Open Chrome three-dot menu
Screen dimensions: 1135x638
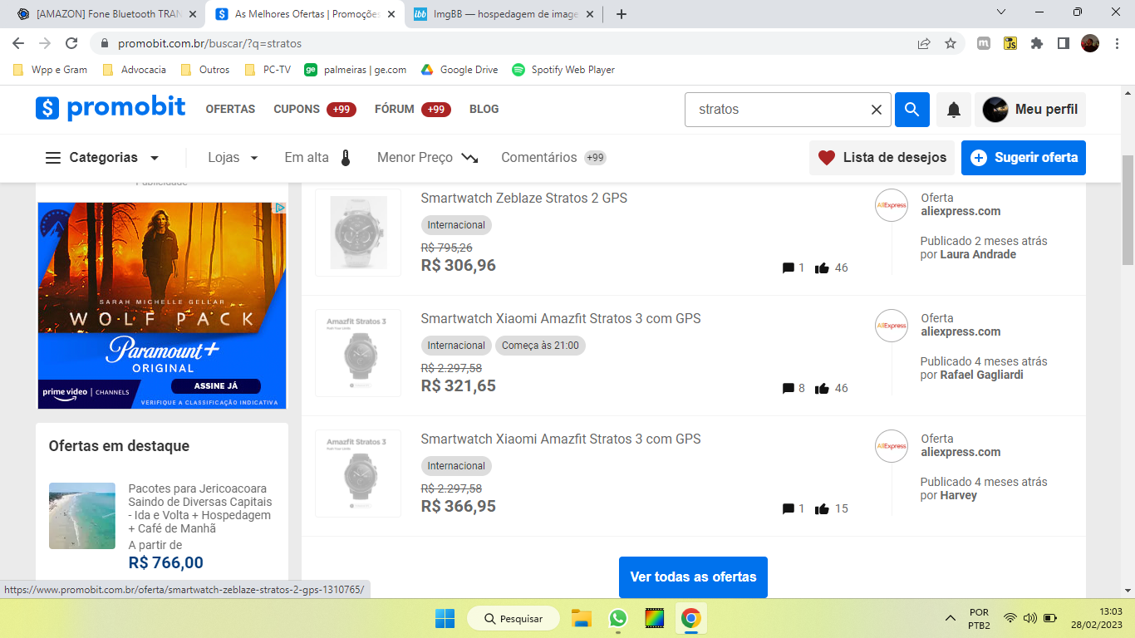(x=1116, y=43)
